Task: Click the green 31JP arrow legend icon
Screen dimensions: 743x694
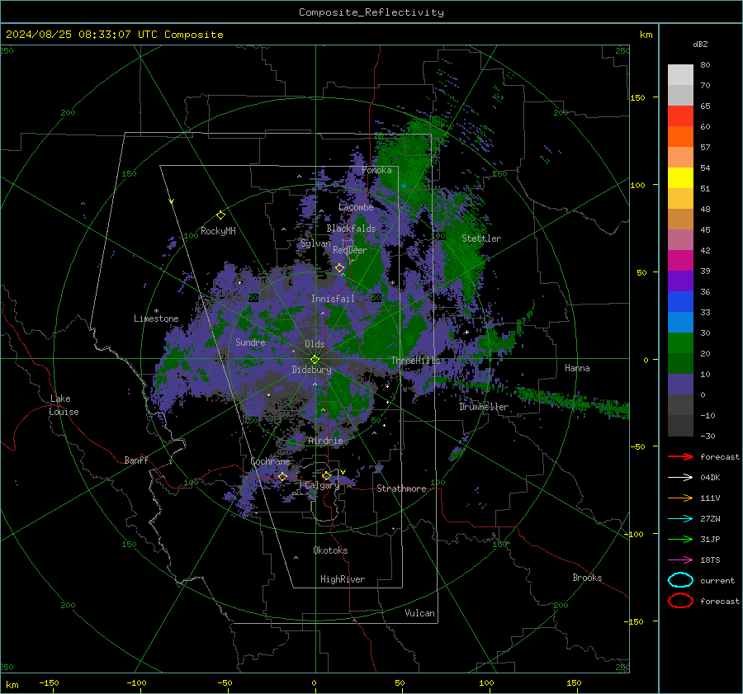Action: tap(680, 539)
